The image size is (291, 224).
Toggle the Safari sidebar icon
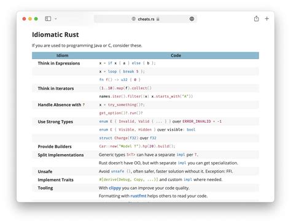tap(48, 19)
